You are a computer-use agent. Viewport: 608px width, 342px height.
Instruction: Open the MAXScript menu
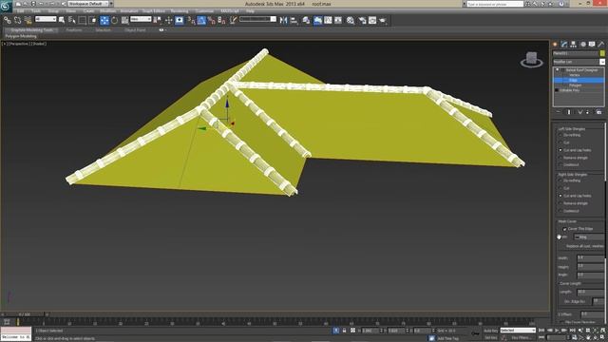tap(230, 11)
